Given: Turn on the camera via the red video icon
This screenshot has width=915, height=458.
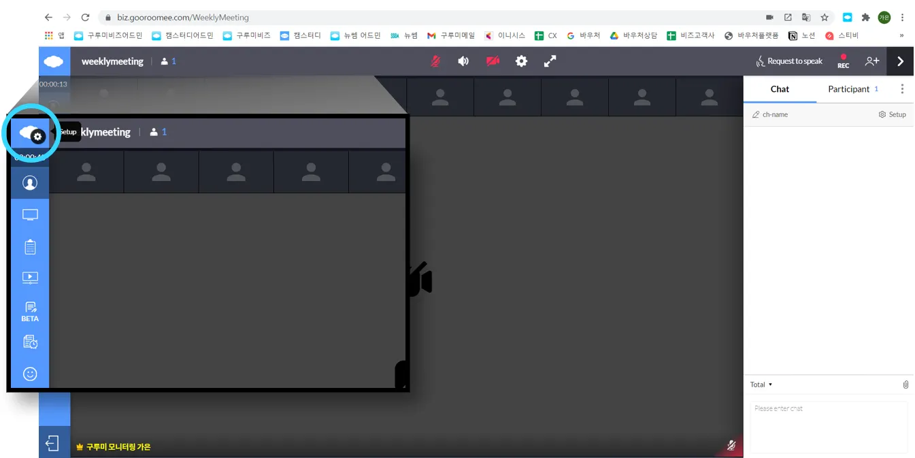Looking at the screenshot, I should pyautogui.click(x=493, y=61).
